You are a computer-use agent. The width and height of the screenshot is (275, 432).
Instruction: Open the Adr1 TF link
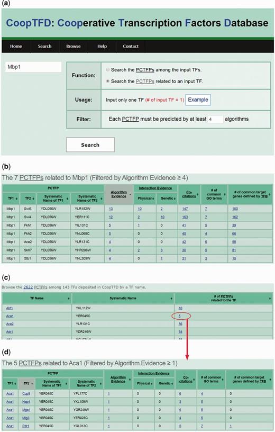click(x=10, y=332)
